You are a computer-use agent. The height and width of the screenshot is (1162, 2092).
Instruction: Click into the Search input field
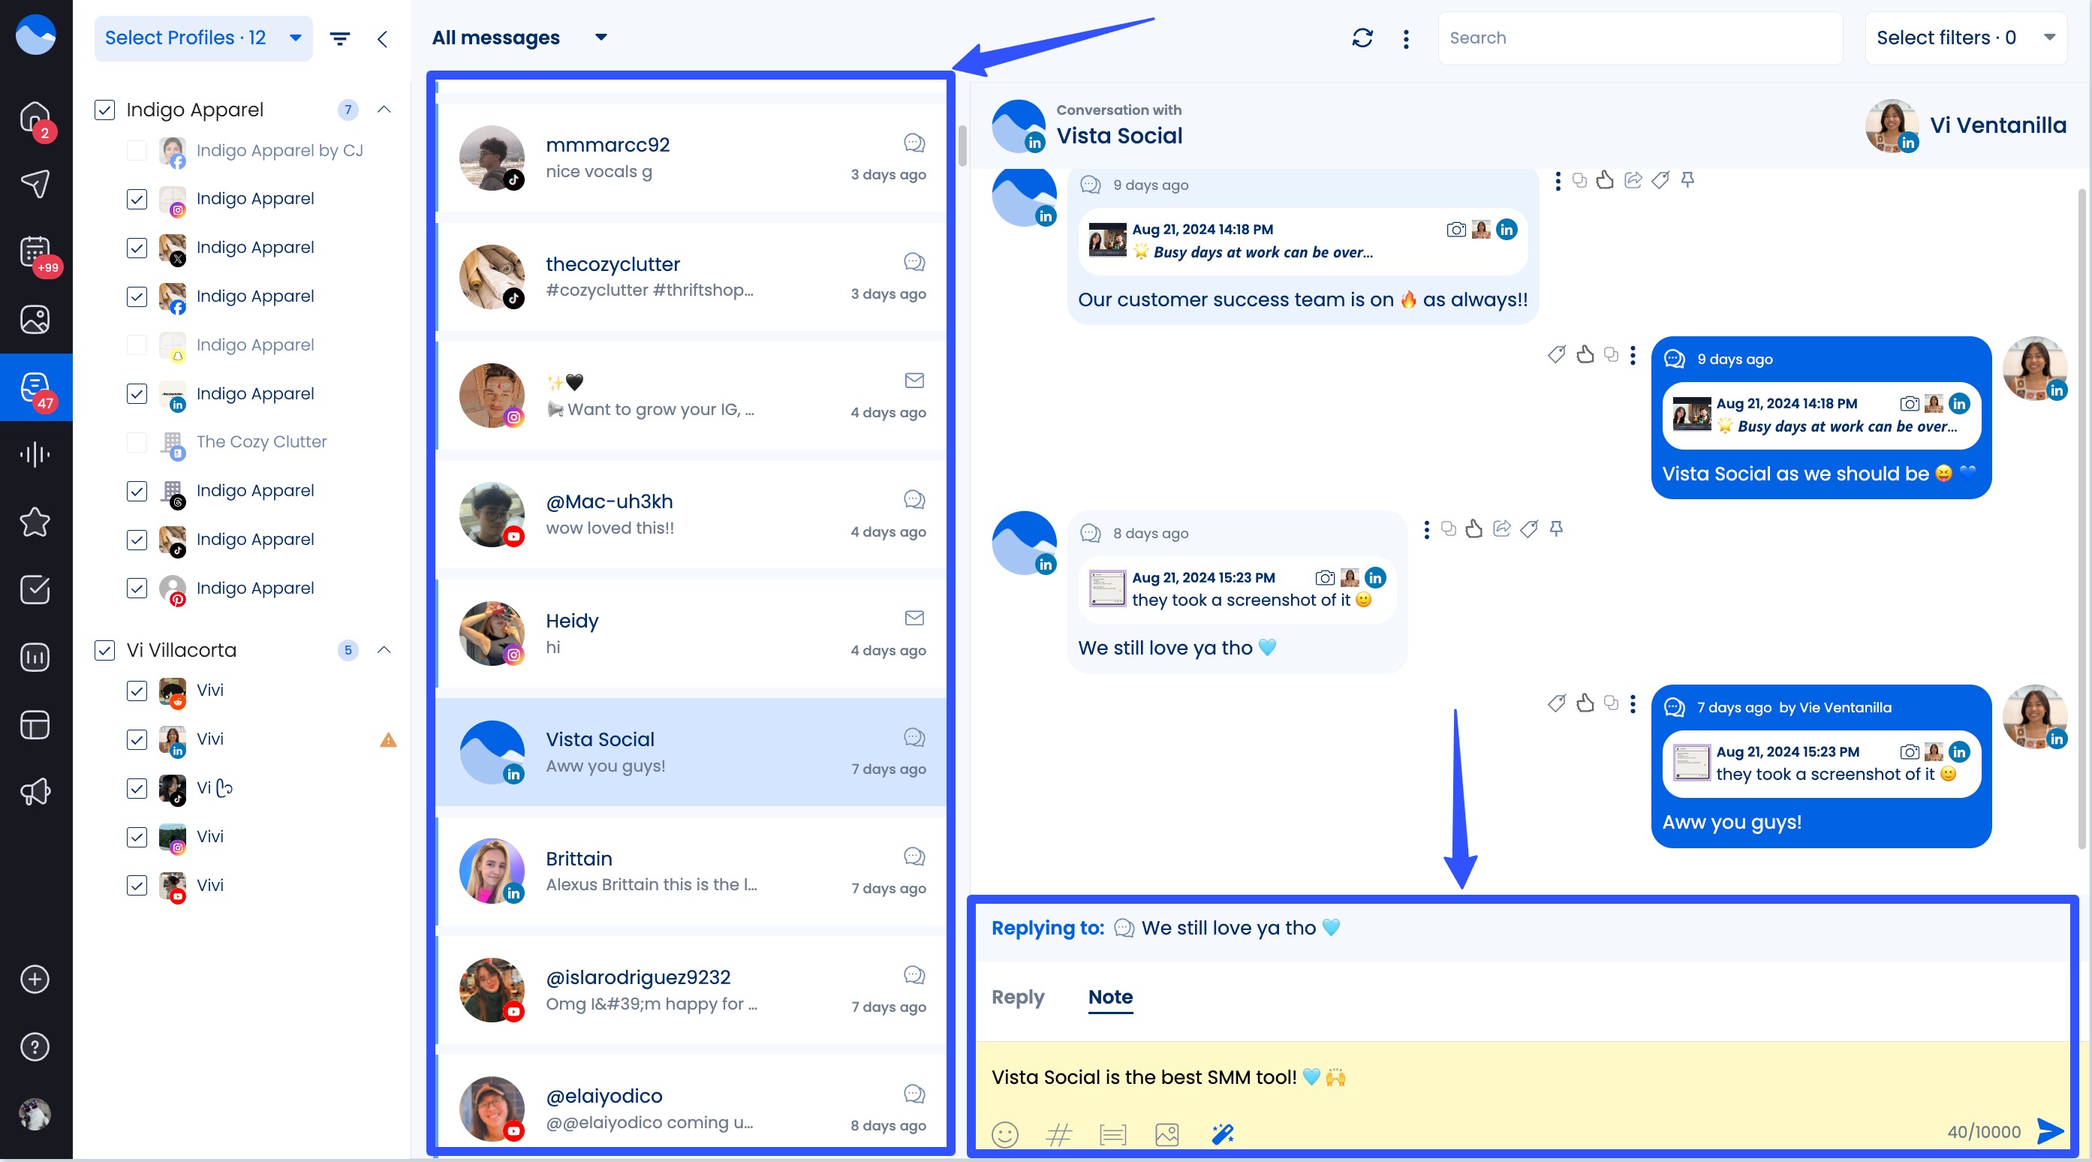tap(1639, 38)
